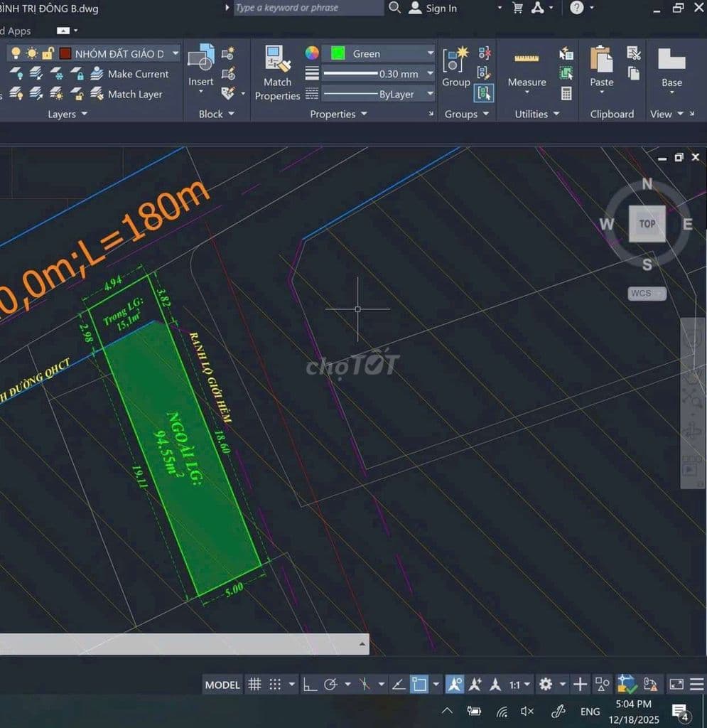
Task: Click the Match Properties tool
Action: [277, 73]
